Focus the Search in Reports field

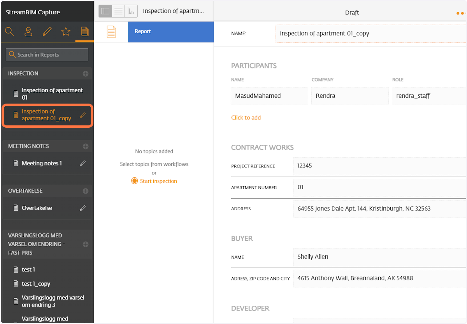coord(47,55)
